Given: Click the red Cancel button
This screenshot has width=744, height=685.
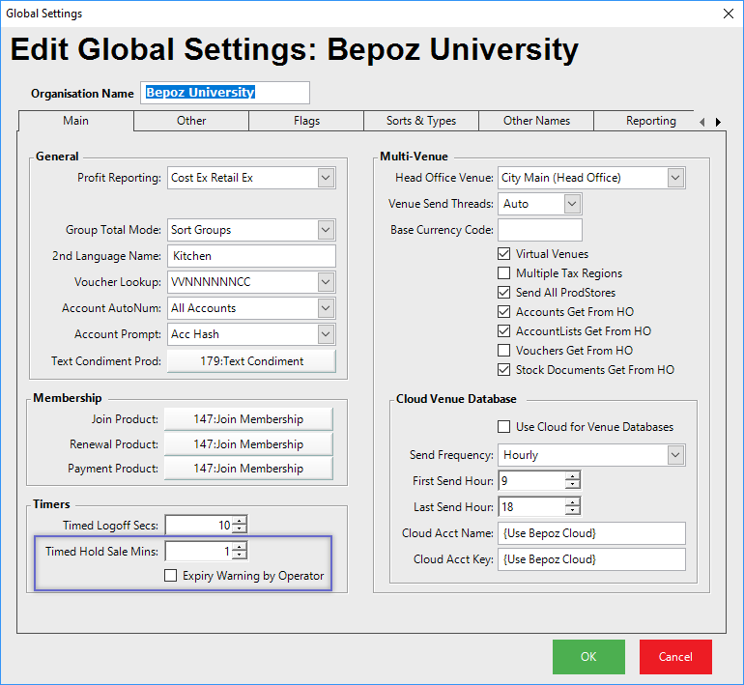Looking at the screenshot, I should (675, 657).
